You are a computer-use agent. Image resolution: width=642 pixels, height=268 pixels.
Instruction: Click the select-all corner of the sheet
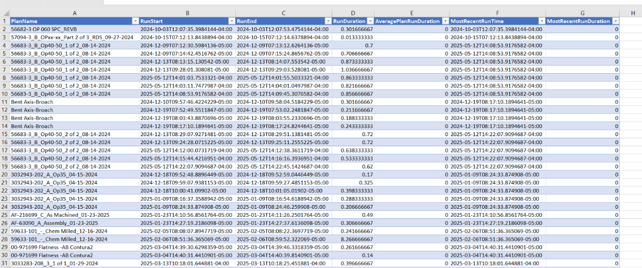4,12
